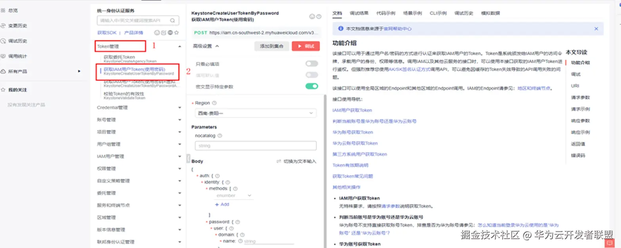Click the help icon beside nocatalog
Screen dimensions: 621x248
pos(220,135)
